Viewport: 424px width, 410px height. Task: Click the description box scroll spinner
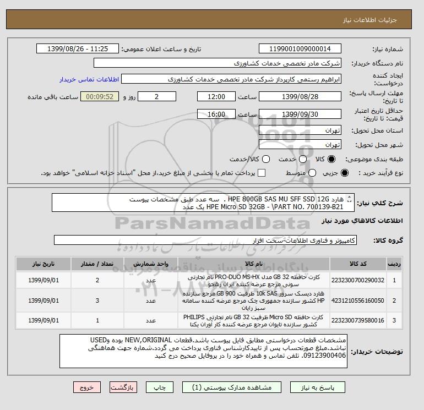click(349, 199)
